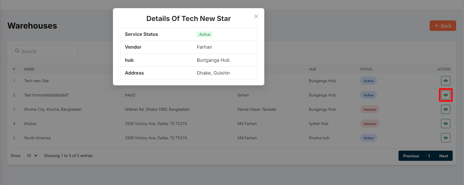Screen dimensions: 464x185
Task: Expand the Show entries dropdown
Action: click(32, 156)
